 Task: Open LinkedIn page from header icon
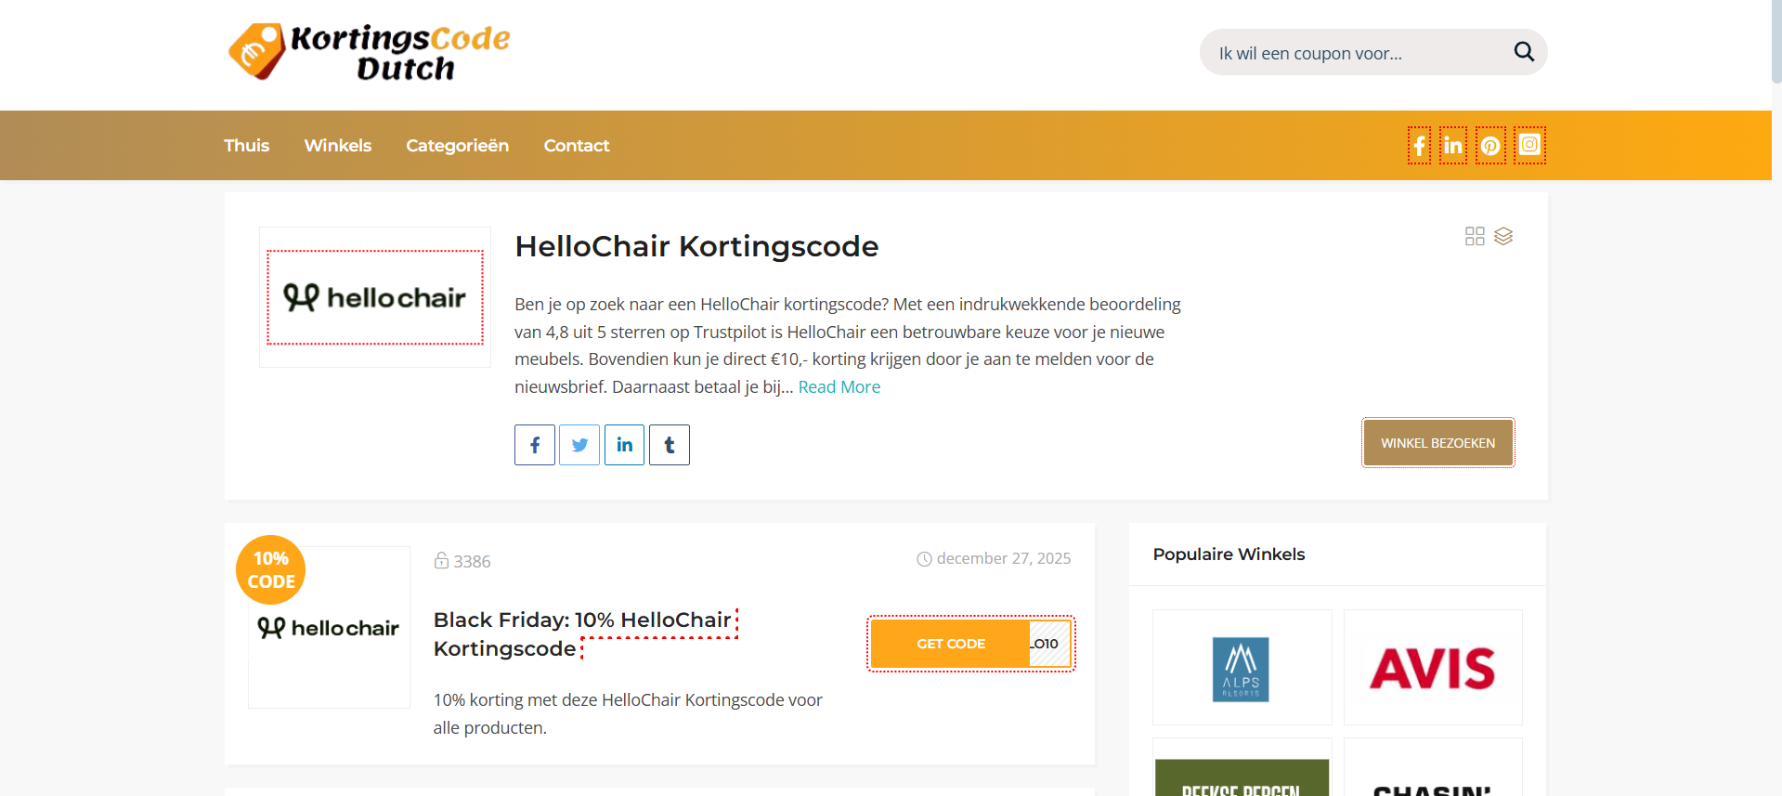coord(1452,146)
